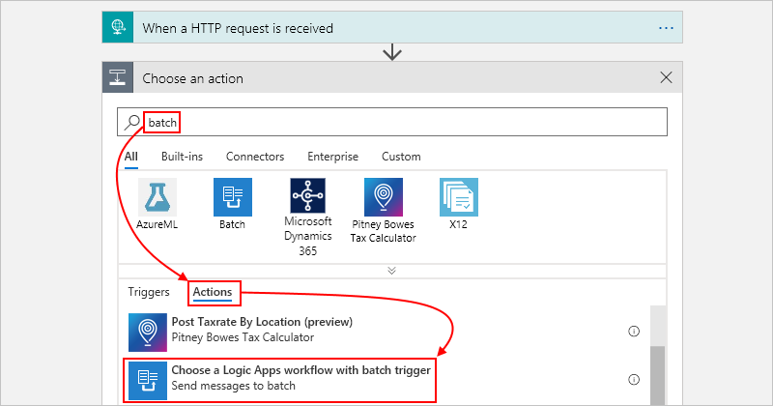Click the HTTP request trigger icon
Image resolution: width=773 pixels, height=406 pixels.
117,28
